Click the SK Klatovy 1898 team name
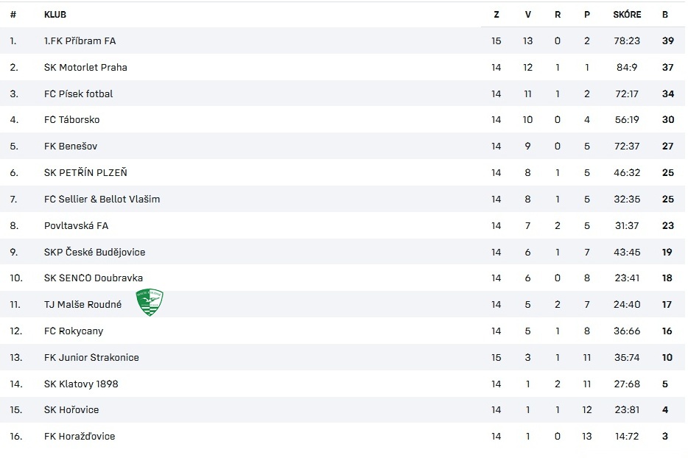Image resolution: width=688 pixels, height=458 pixels. tap(81, 384)
